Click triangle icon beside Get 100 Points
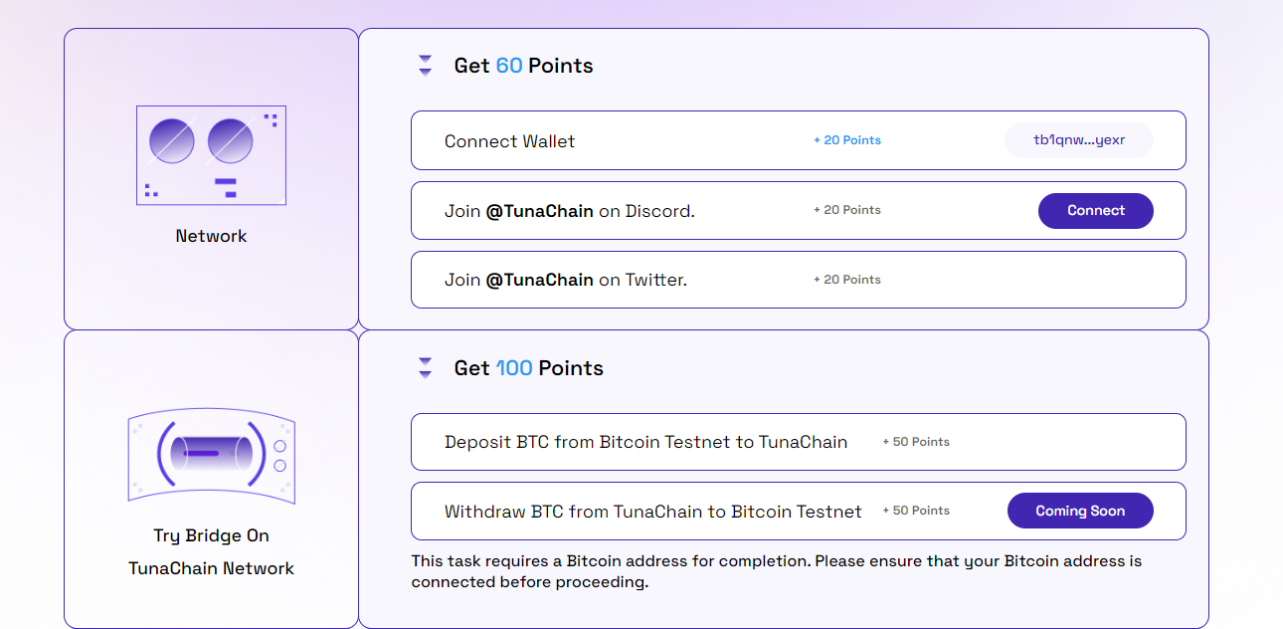The height and width of the screenshot is (629, 1283). click(425, 368)
